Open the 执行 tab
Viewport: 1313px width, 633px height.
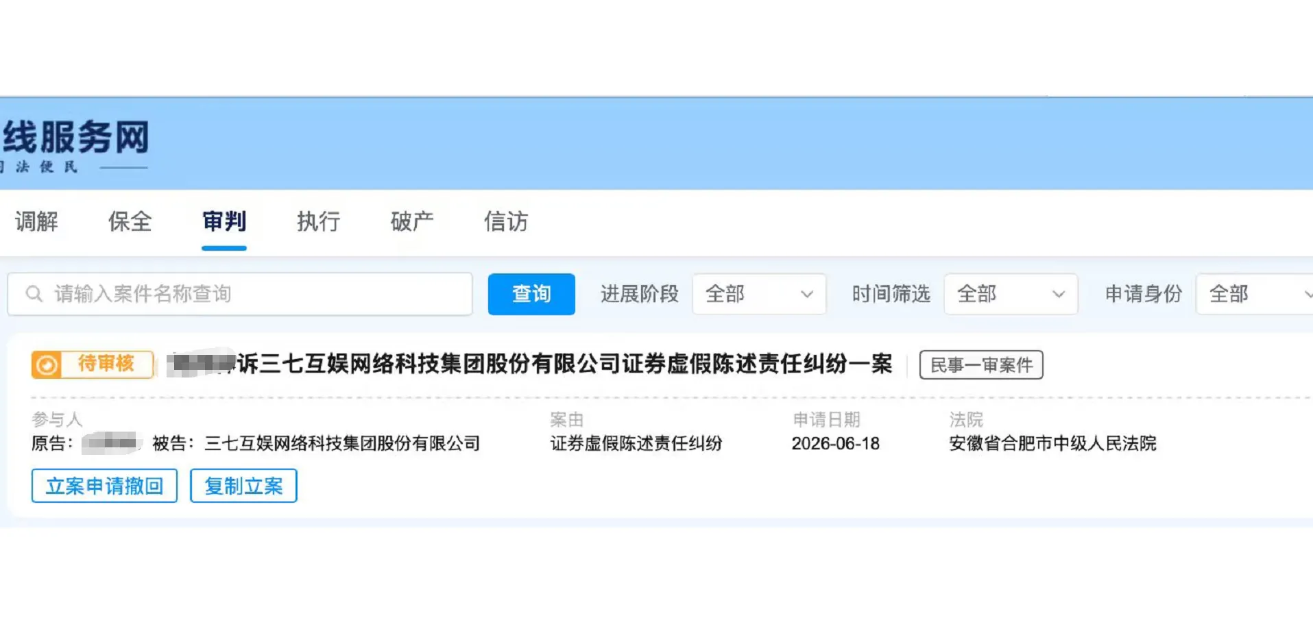click(318, 221)
